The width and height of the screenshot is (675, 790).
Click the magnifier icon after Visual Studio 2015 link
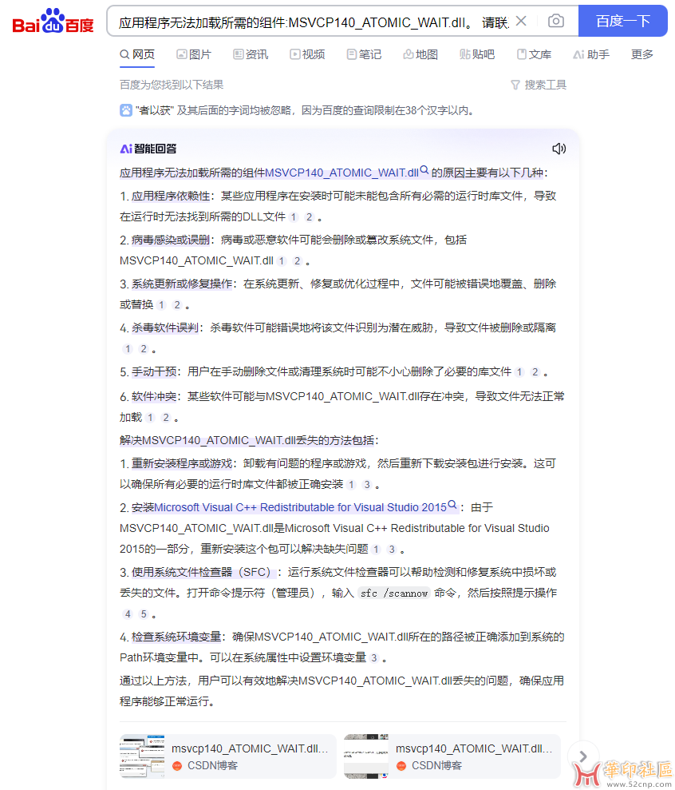(x=452, y=505)
